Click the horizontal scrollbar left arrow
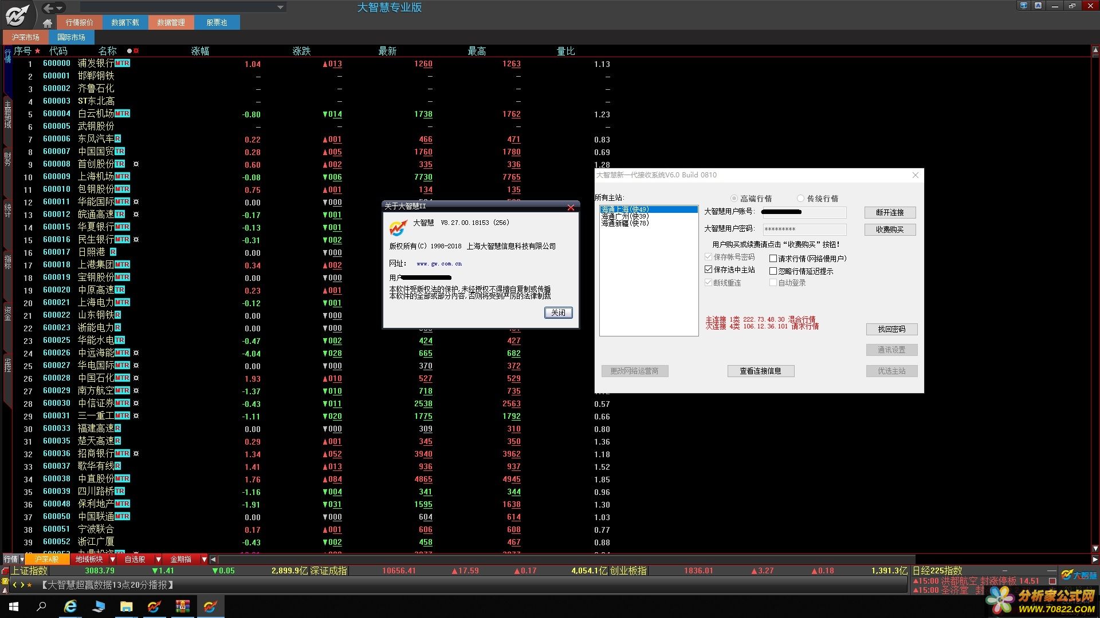This screenshot has width=1100, height=618. click(x=213, y=560)
